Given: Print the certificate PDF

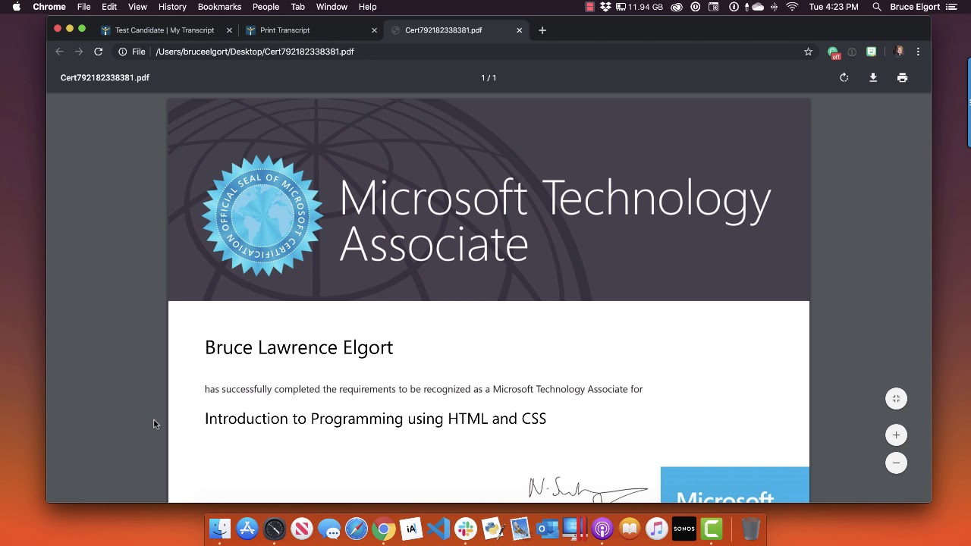Looking at the screenshot, I should coord(902,77).
